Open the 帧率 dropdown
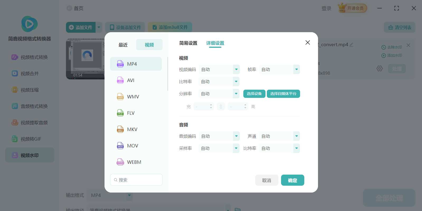This screenshot has width=422, height=211. coord(296,69)
